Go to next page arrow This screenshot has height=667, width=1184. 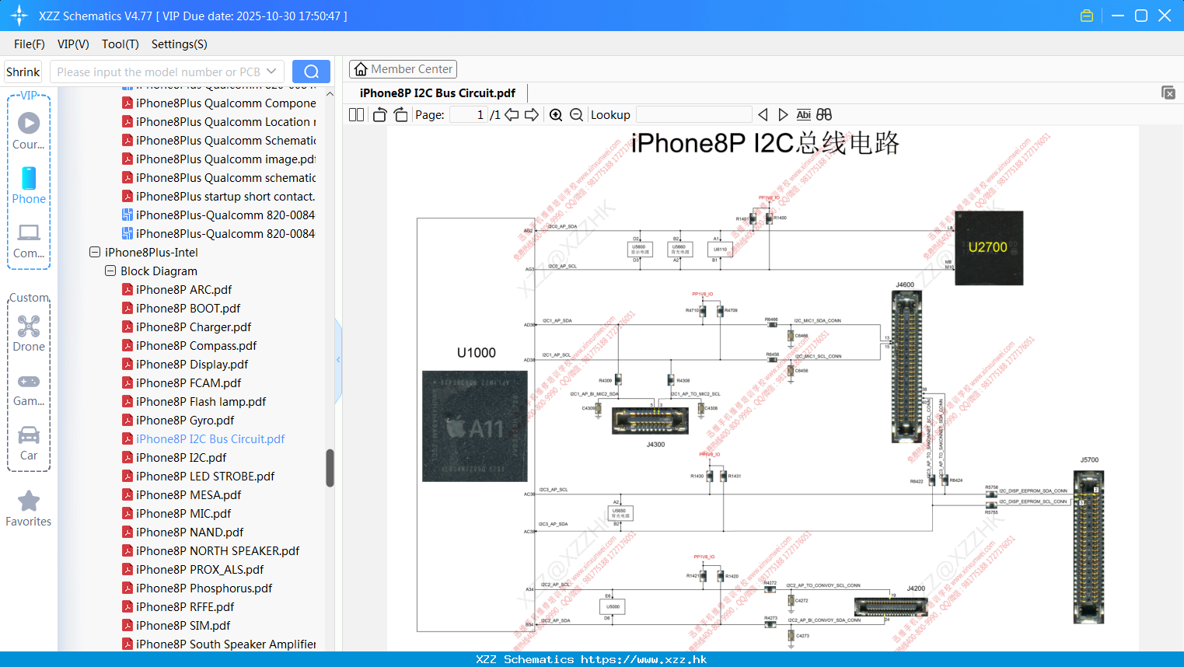click(532, 114)
